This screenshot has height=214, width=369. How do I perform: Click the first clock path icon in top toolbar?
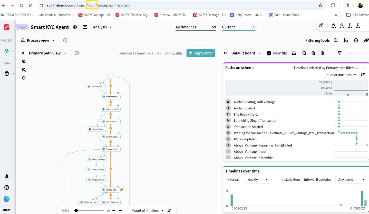tap(334, 26)
